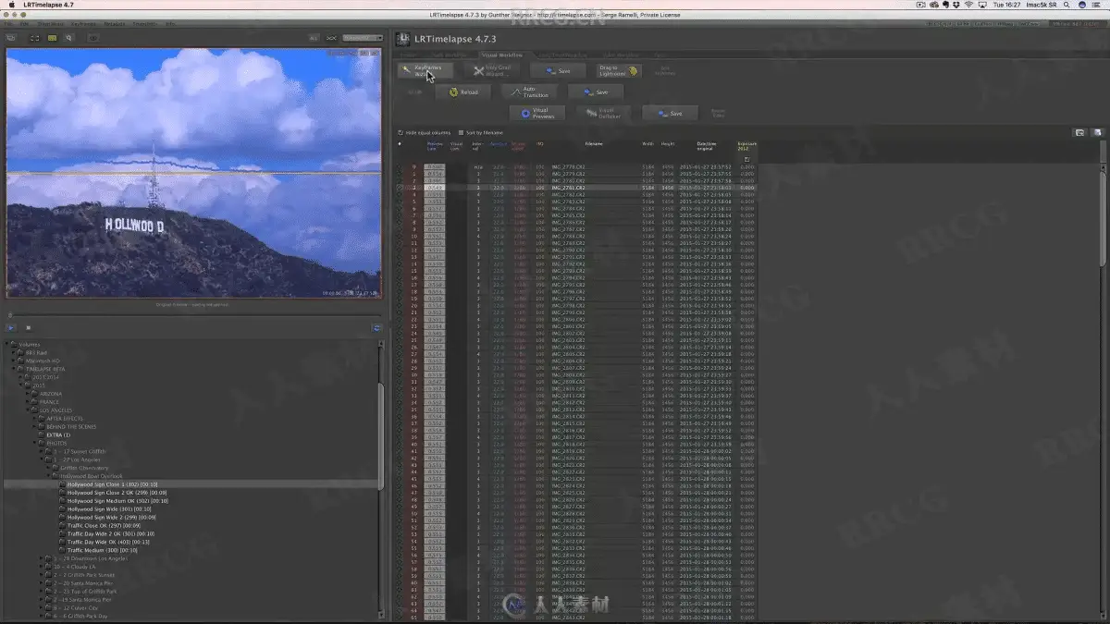
Task: Click the first icon in preview toolbar
Action: 12,38
